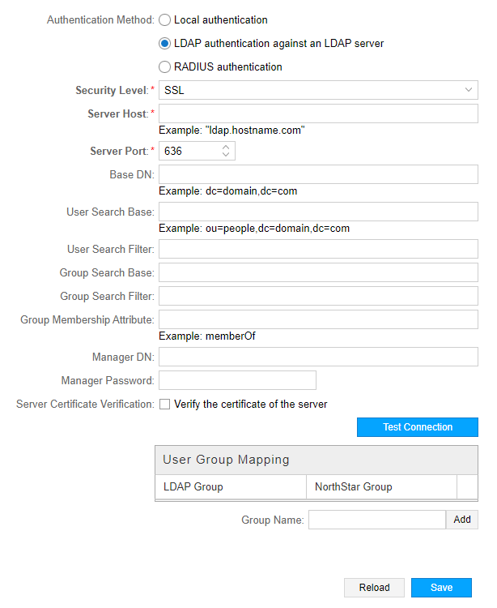Click Add next to Group Name
Screen dimensions: 497x608
[462, 520]
